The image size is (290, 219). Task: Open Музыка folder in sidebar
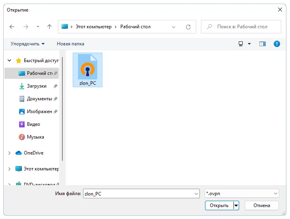[35, 137]
